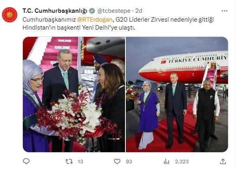The image size is (236, 169).
Task: Click the reply speech bubble icon
Action: 26,161
